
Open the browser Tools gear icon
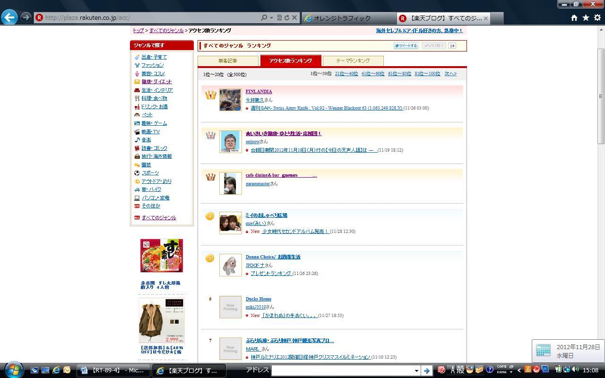597,17
